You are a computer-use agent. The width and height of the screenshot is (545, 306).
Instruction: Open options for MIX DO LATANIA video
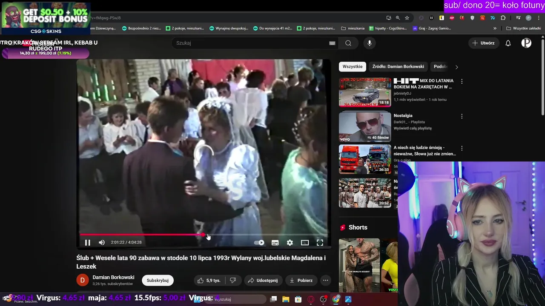coord(462,81)
